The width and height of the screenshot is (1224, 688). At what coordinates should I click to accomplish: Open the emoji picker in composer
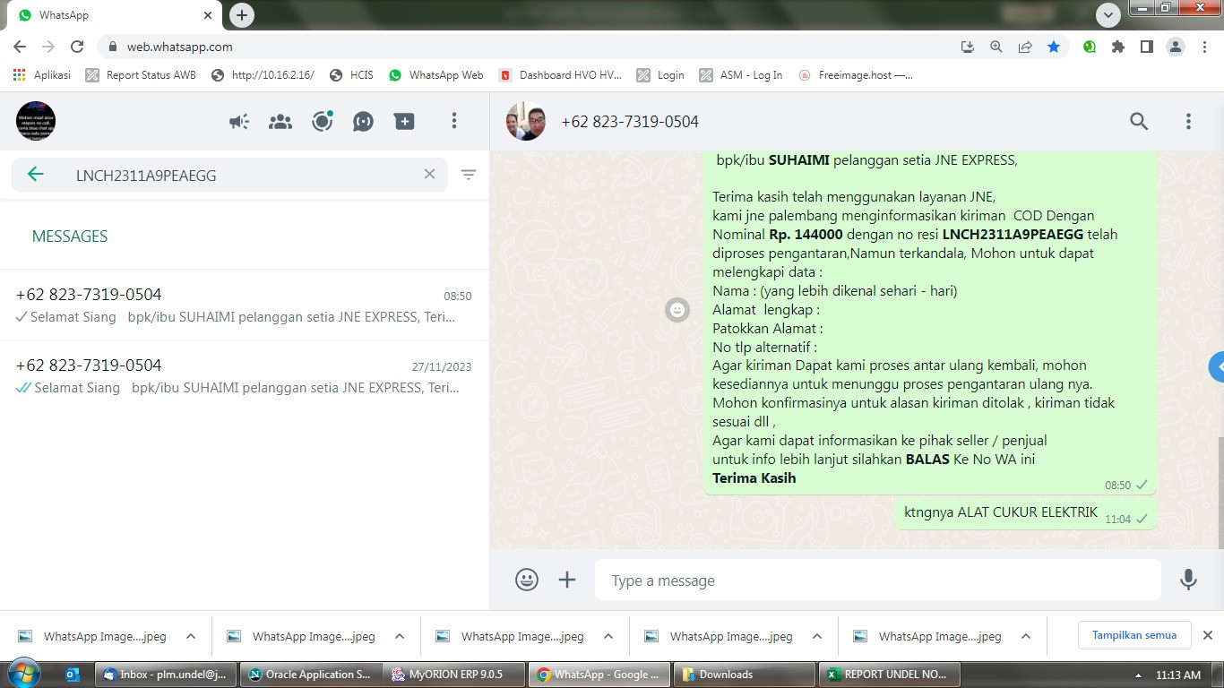coord(527,580)
